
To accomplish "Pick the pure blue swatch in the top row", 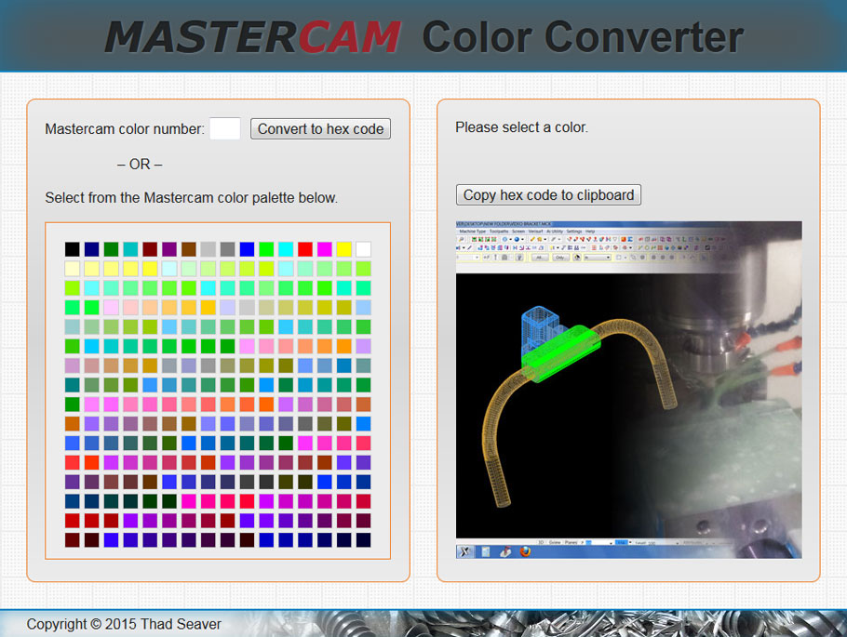I will coord(247,249).
